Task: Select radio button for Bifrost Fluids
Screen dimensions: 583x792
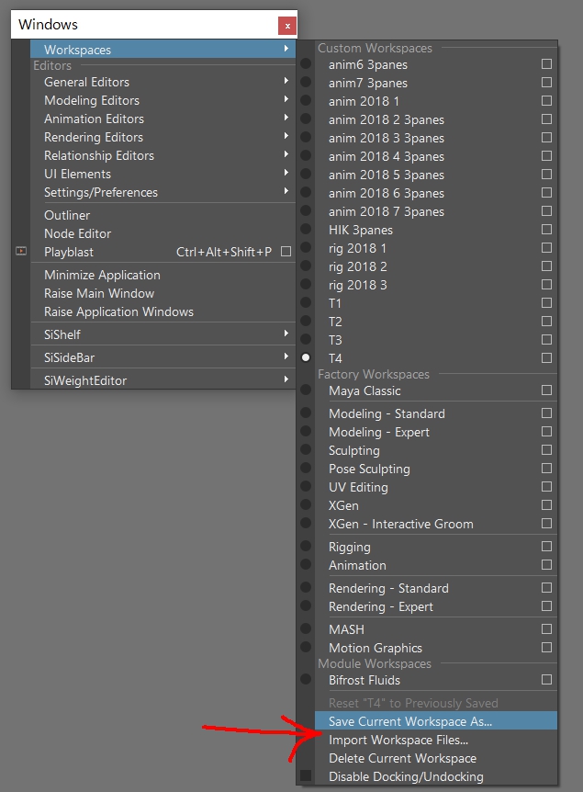Action: pos(306,679)
